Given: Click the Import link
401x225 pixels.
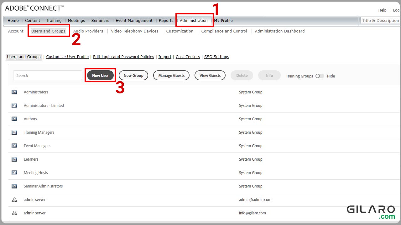Looking at the screenshot, I should 165,57.
